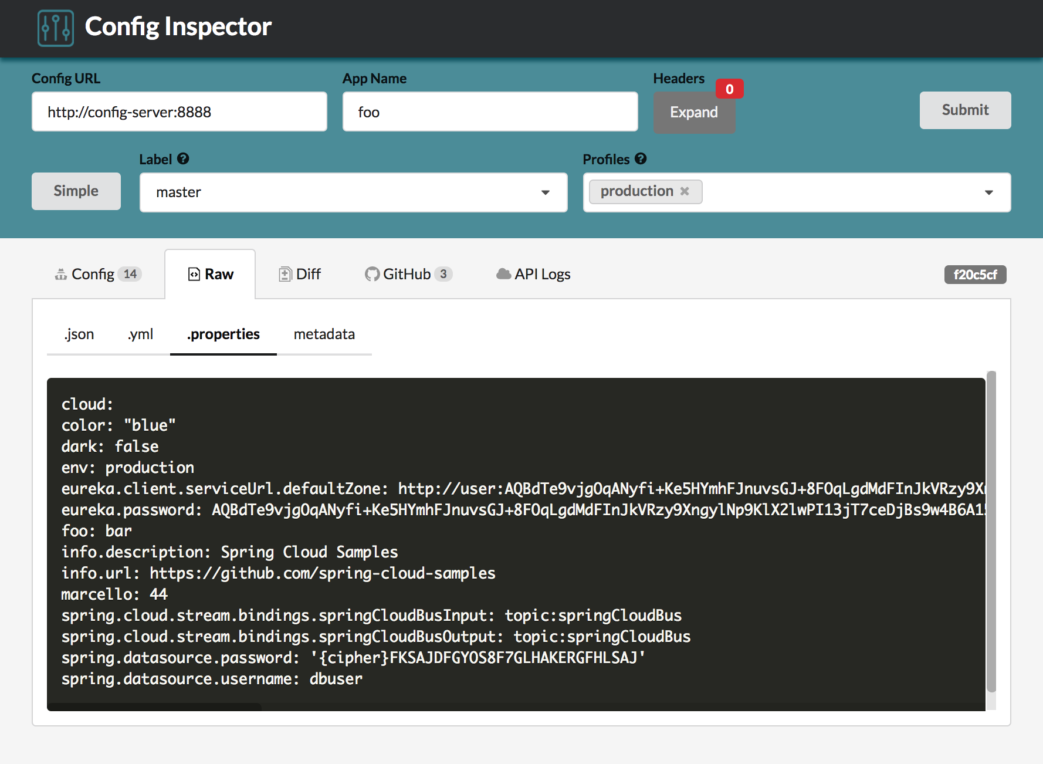Click the Raw tab code-file icon
The height and width of the screenshot is (764, 1043).
pyautogui.click(x=194, y=274)
